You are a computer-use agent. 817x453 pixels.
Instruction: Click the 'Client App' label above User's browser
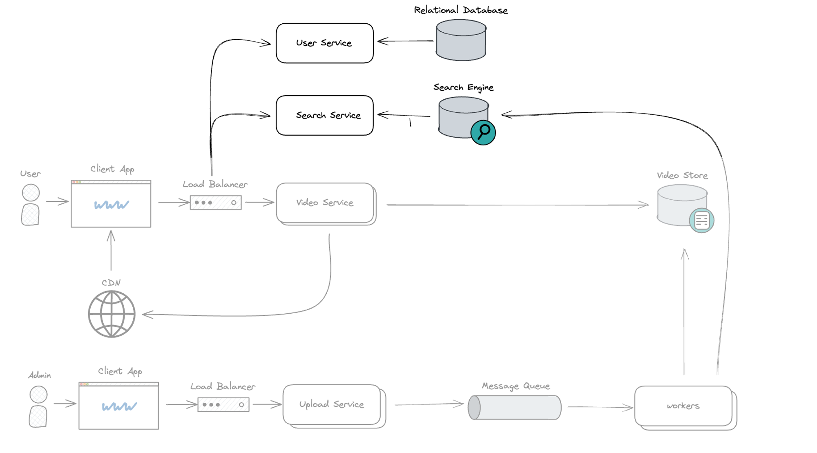tap(112, 169)
